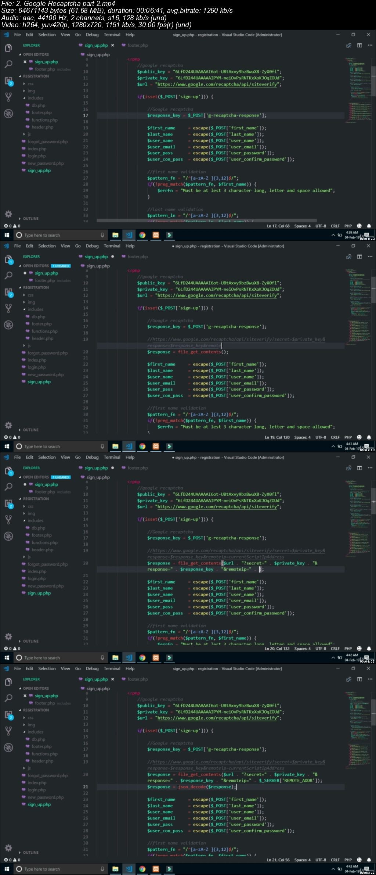Click the Split Editor icon in the tab bar

(x=359, y=45)
